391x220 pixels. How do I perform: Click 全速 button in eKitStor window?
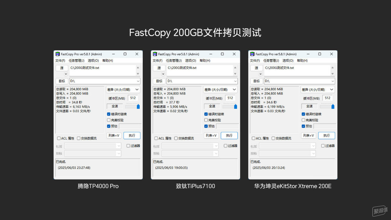click(309, 106)
